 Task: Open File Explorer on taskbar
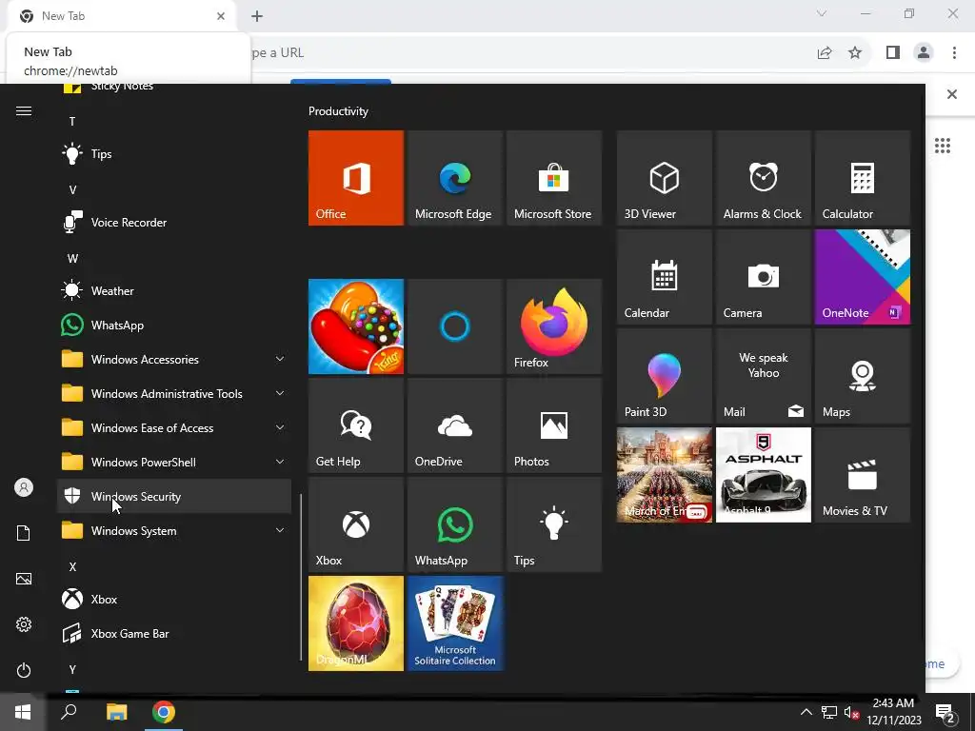pos(116,712)
